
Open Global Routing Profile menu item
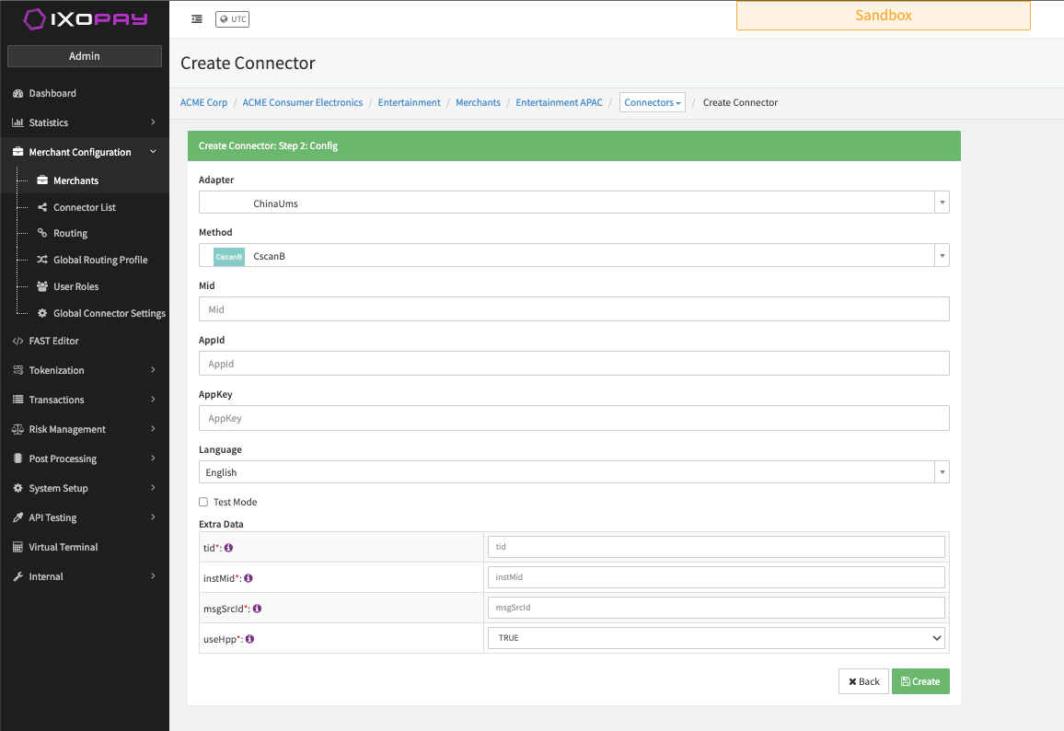tap(100, 260)
